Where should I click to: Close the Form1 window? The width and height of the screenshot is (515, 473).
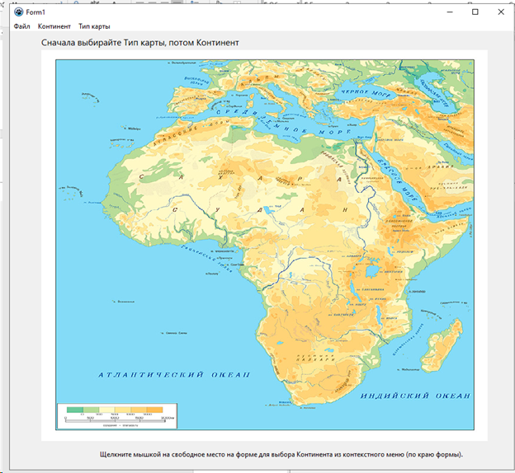[x=501, y=12]
